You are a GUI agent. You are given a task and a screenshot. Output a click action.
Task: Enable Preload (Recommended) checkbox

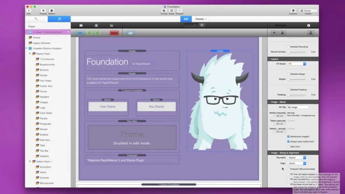tap(288, 169)
